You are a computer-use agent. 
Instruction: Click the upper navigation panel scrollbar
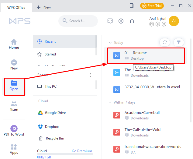click(x=96, y=45)
